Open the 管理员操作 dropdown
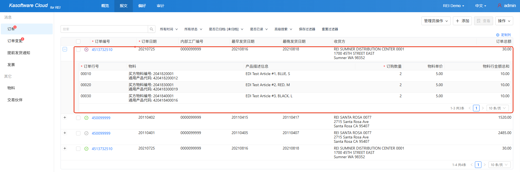Viewport: 520px width, 172px height. point(436,21)
